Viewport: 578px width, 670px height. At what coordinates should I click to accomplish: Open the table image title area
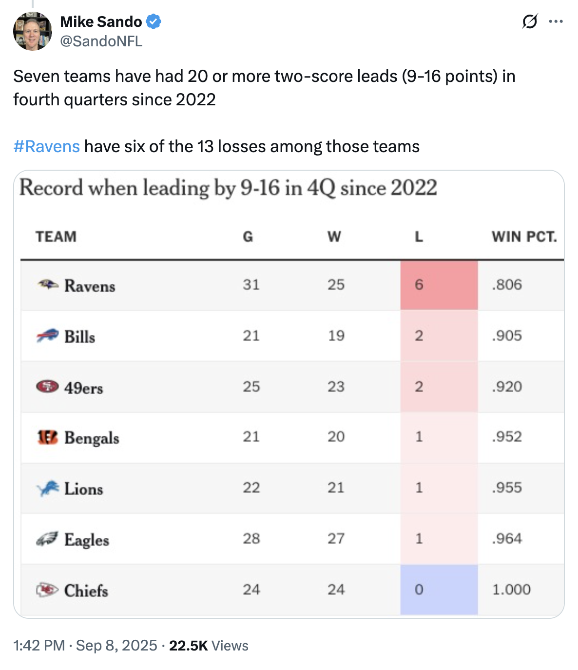(228, 188)
